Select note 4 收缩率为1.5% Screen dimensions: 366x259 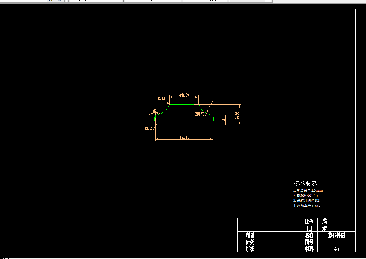(x=307, y=206)
